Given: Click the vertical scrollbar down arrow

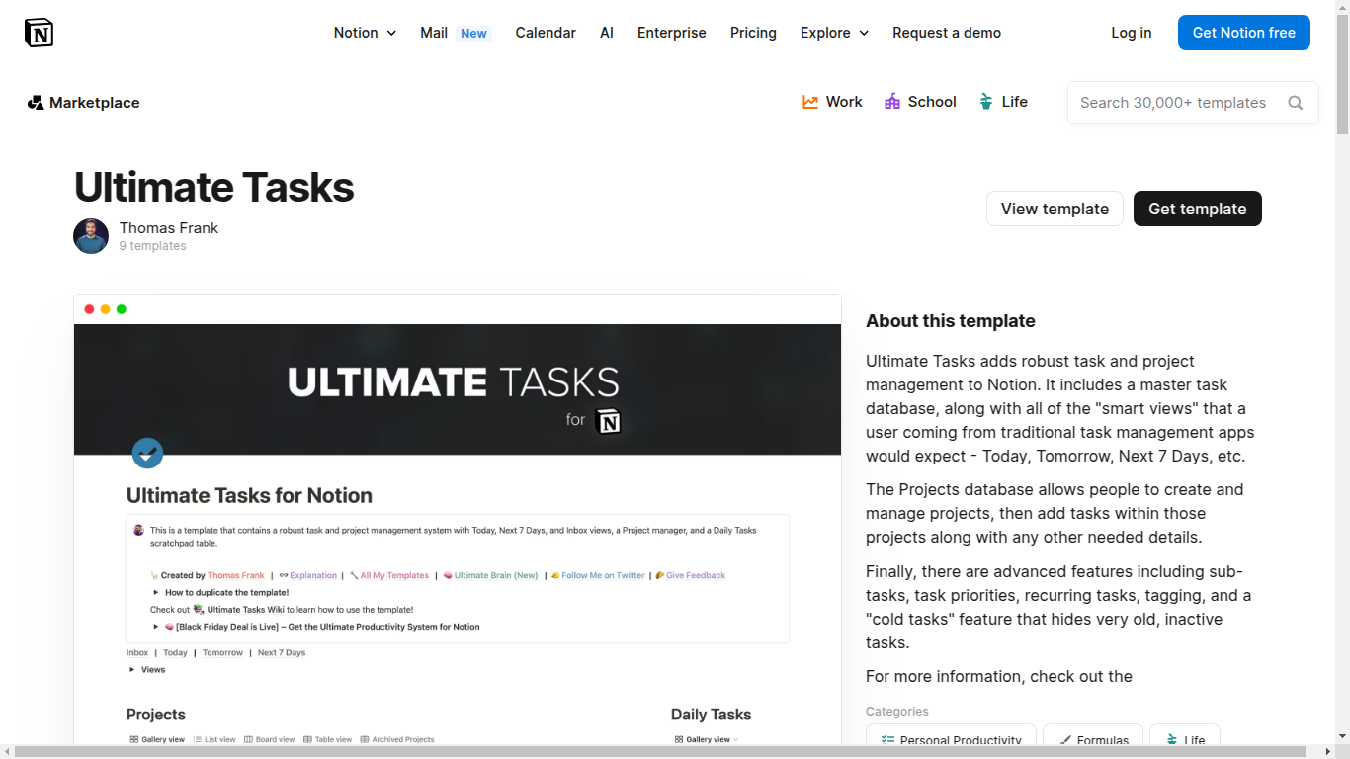Looking at the screenshot, I should coord(1342,736).
